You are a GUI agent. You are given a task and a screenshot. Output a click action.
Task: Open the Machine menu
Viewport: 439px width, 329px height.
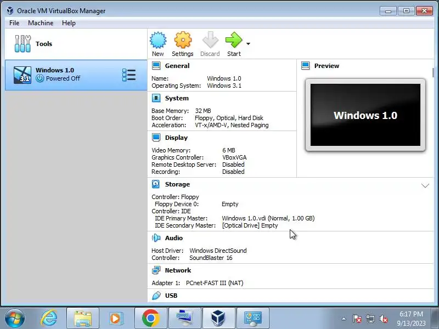41,23
